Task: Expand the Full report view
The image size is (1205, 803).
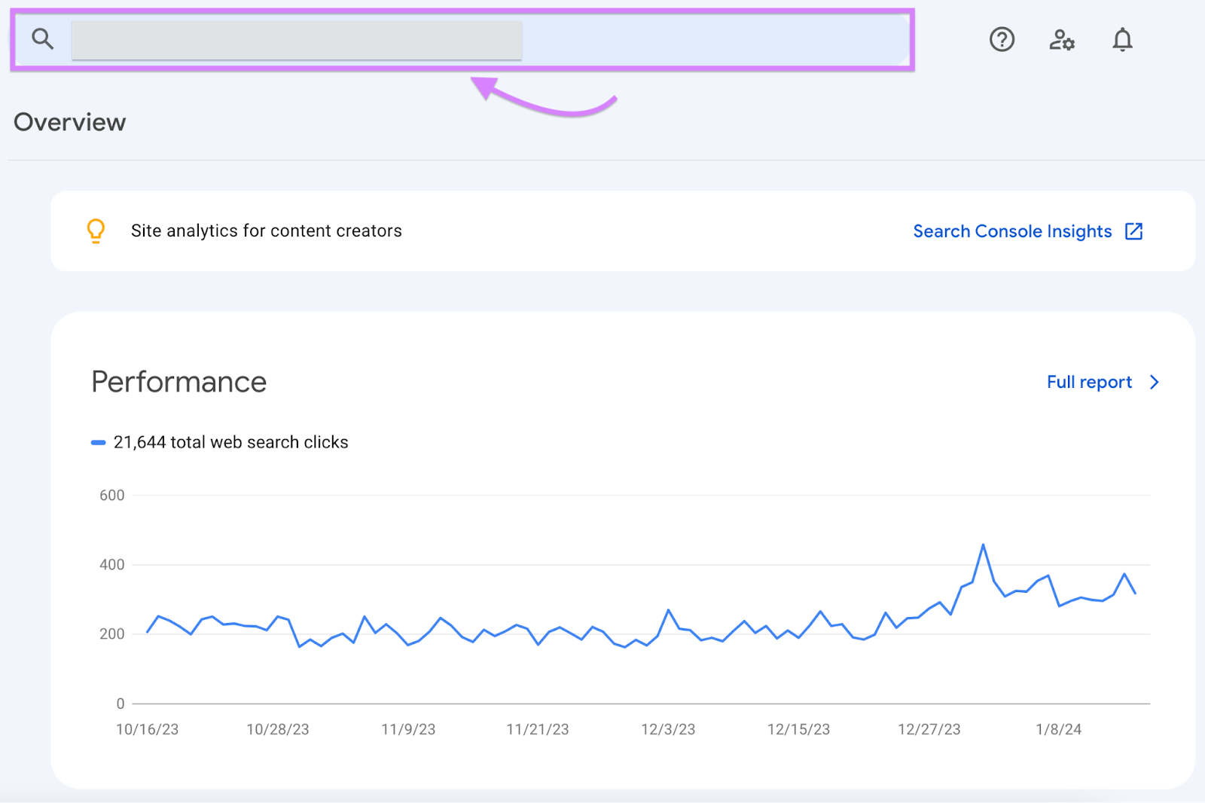Action: pyautogui.click(x=1088, y=382)
